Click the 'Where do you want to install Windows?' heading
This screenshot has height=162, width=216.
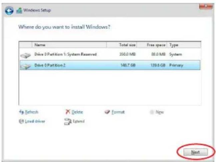point(64,27)
